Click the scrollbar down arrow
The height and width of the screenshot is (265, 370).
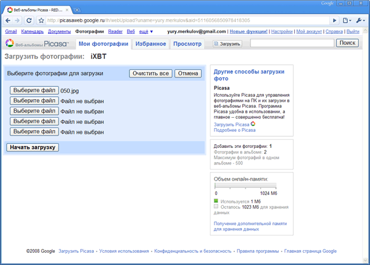(x=365, y=260)
